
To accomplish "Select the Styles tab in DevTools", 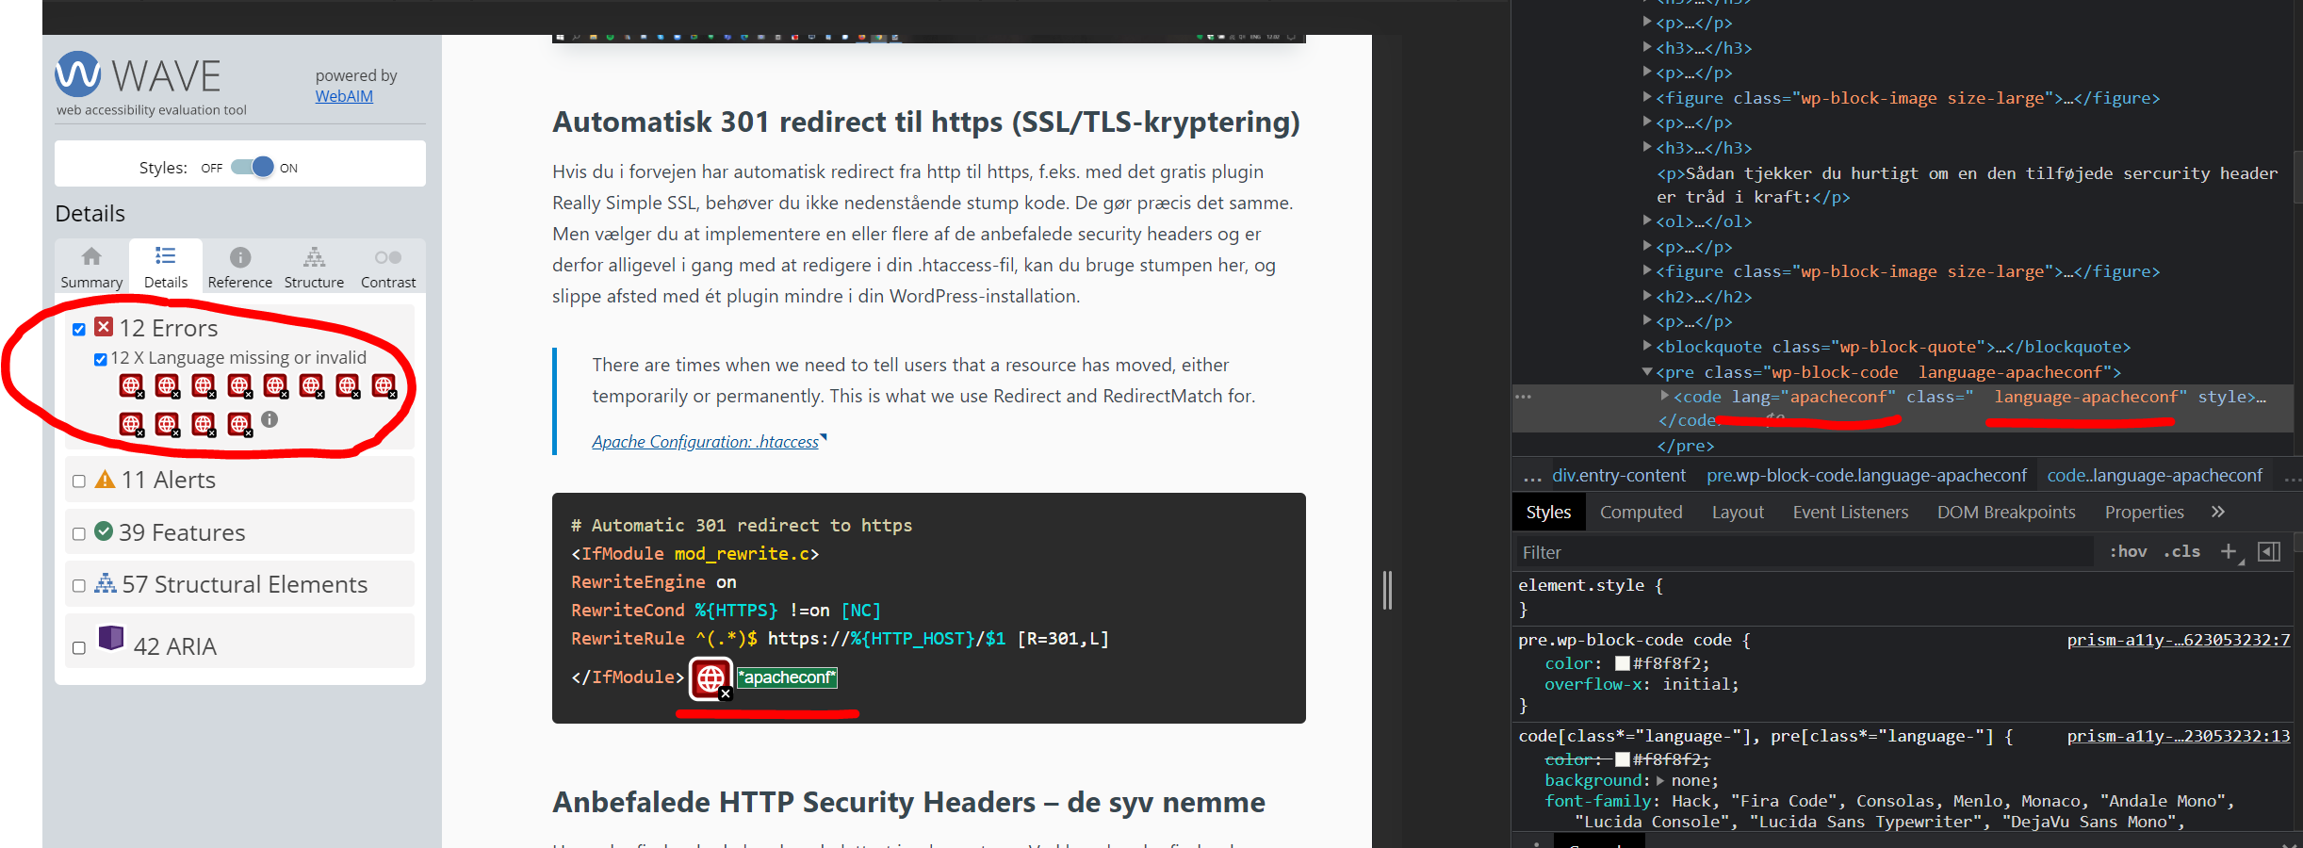I will coord(1548,512).
